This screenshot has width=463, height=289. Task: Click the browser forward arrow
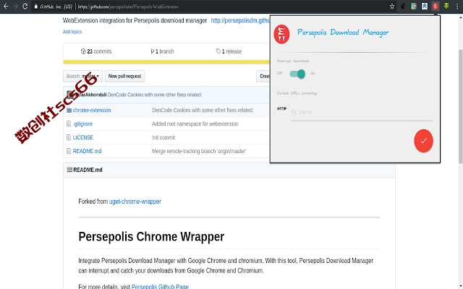[x=15, y=7]
